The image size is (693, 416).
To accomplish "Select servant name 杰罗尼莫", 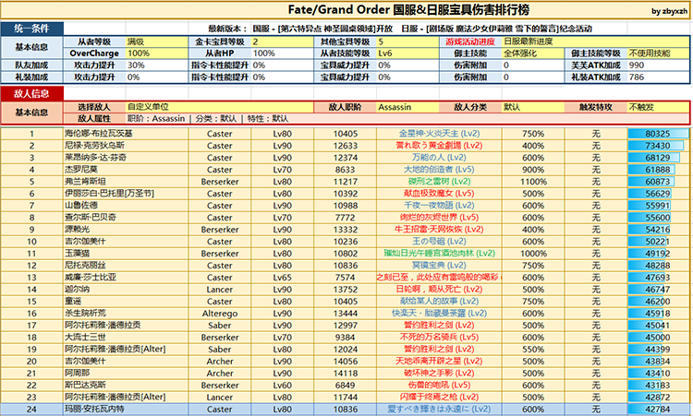I will click(x=81, y=170).
